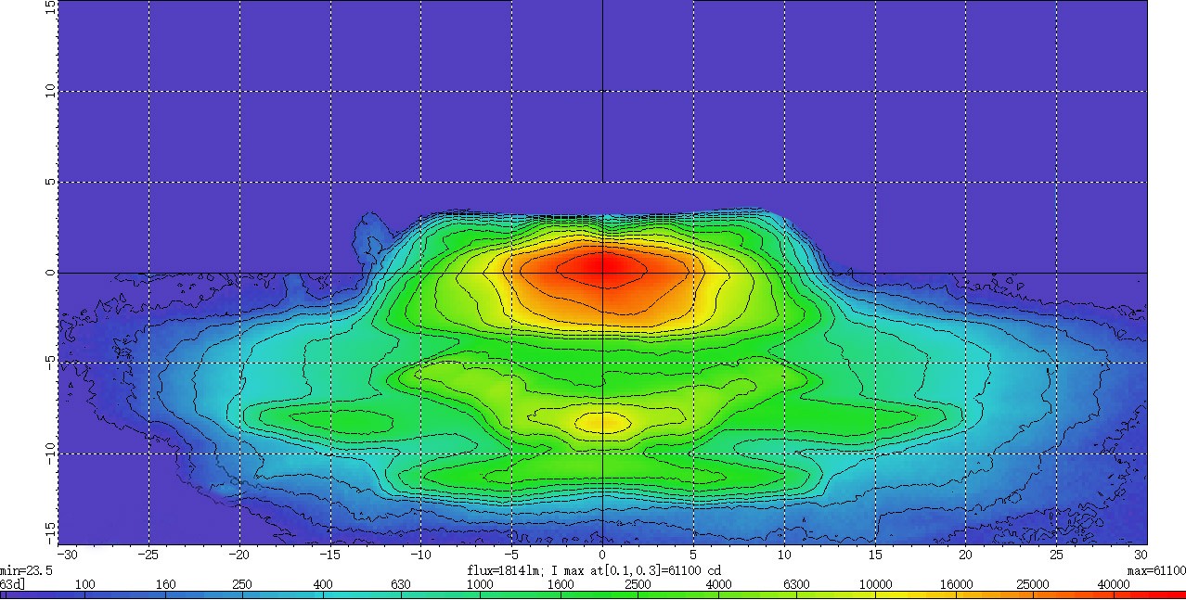The width and height of the screenshot is (1186, 600).
Task: Click the red peak intensity hotspot at center
Action: click(x=604, y=266)
